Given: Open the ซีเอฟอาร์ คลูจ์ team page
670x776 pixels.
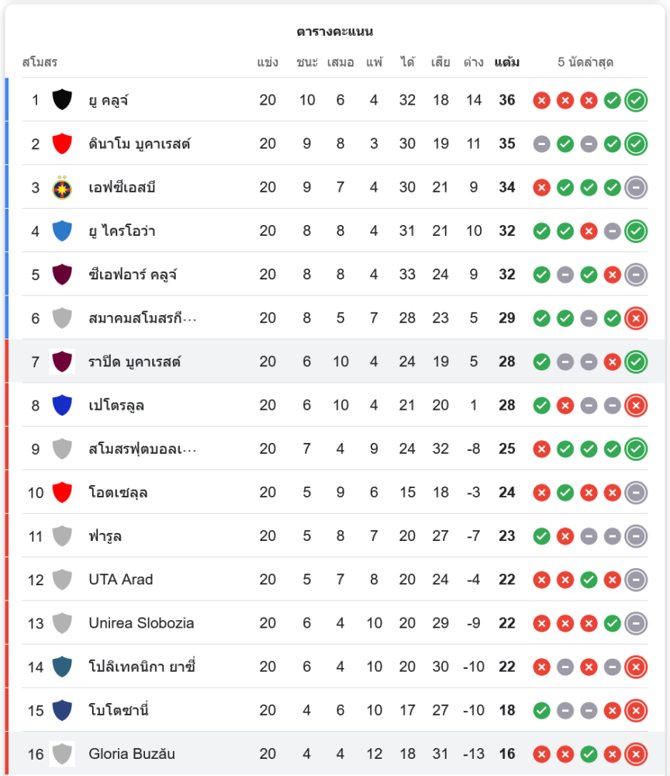Looking at the screenshot, I should click(133, 275).
